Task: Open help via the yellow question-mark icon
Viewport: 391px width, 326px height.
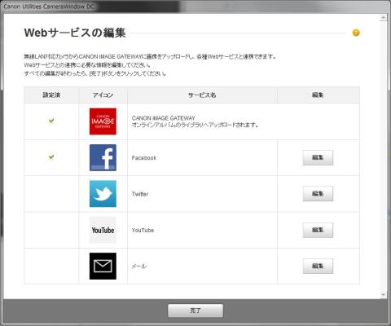Action: click(x=356, y=33)
